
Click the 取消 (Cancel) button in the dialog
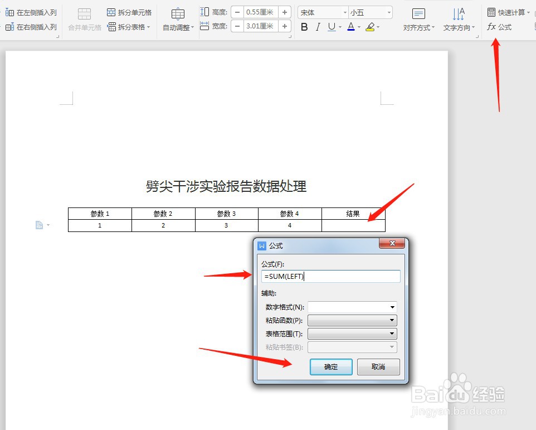pos(378,367)
